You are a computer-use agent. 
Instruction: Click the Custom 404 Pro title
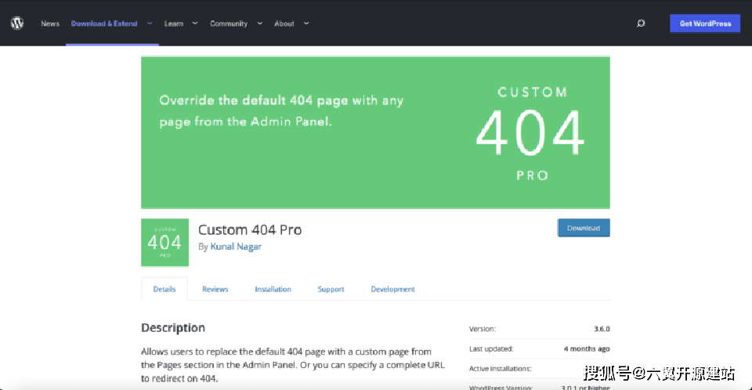click(x=250, y=229)
